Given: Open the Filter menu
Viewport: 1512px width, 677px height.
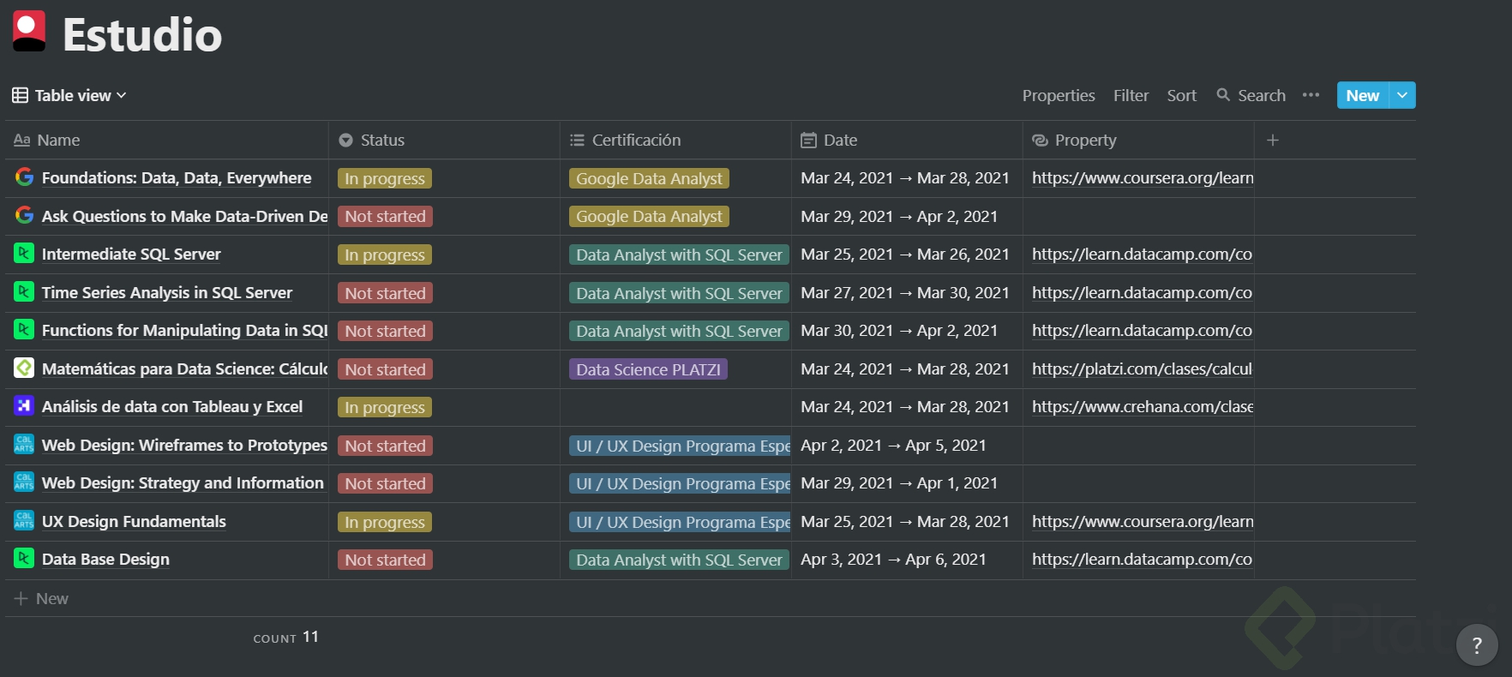Looking at the screenshot, I should [1131, 95].
